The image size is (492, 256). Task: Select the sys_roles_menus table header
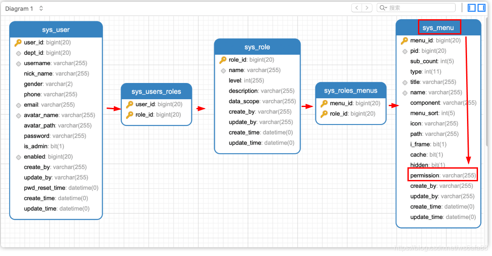[351, 90]
